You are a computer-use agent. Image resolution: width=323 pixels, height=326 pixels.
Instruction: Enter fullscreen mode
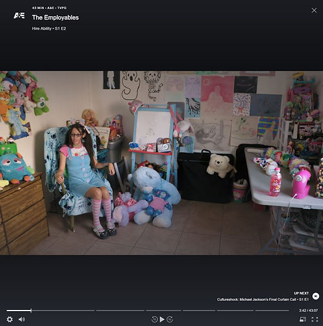[315, 320]
